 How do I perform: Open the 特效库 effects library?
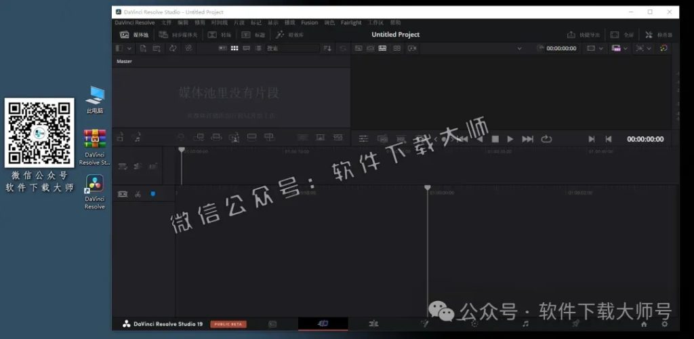[x=290, y=35]
